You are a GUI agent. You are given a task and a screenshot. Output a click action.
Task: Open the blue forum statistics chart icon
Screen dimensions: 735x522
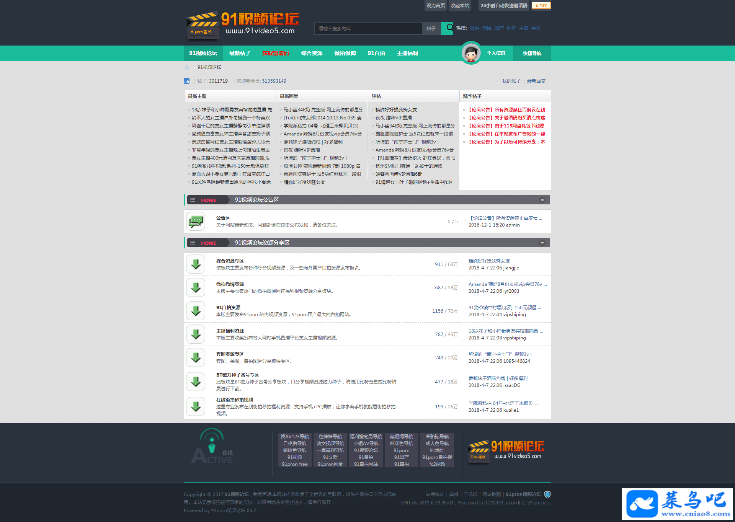click(x=187, y=81)
